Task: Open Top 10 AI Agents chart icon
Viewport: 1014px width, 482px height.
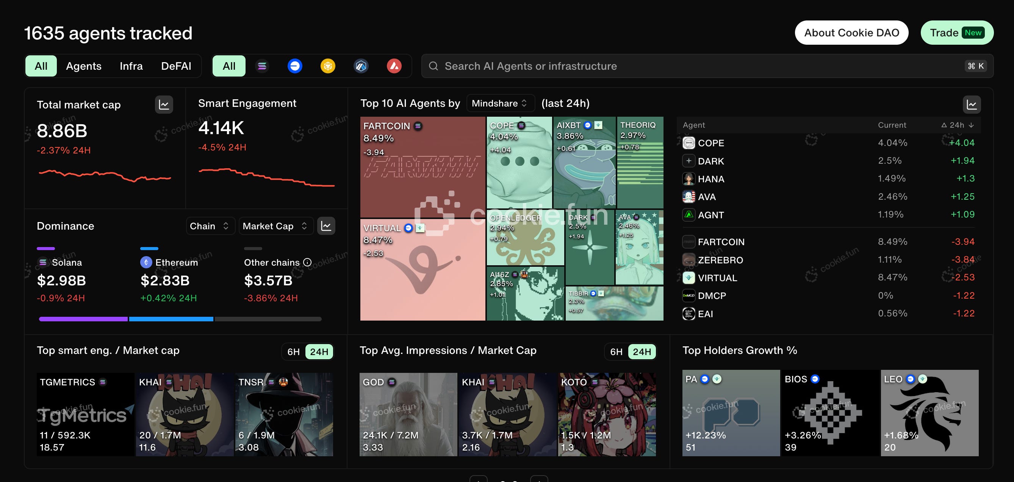Action: (972, 104)
